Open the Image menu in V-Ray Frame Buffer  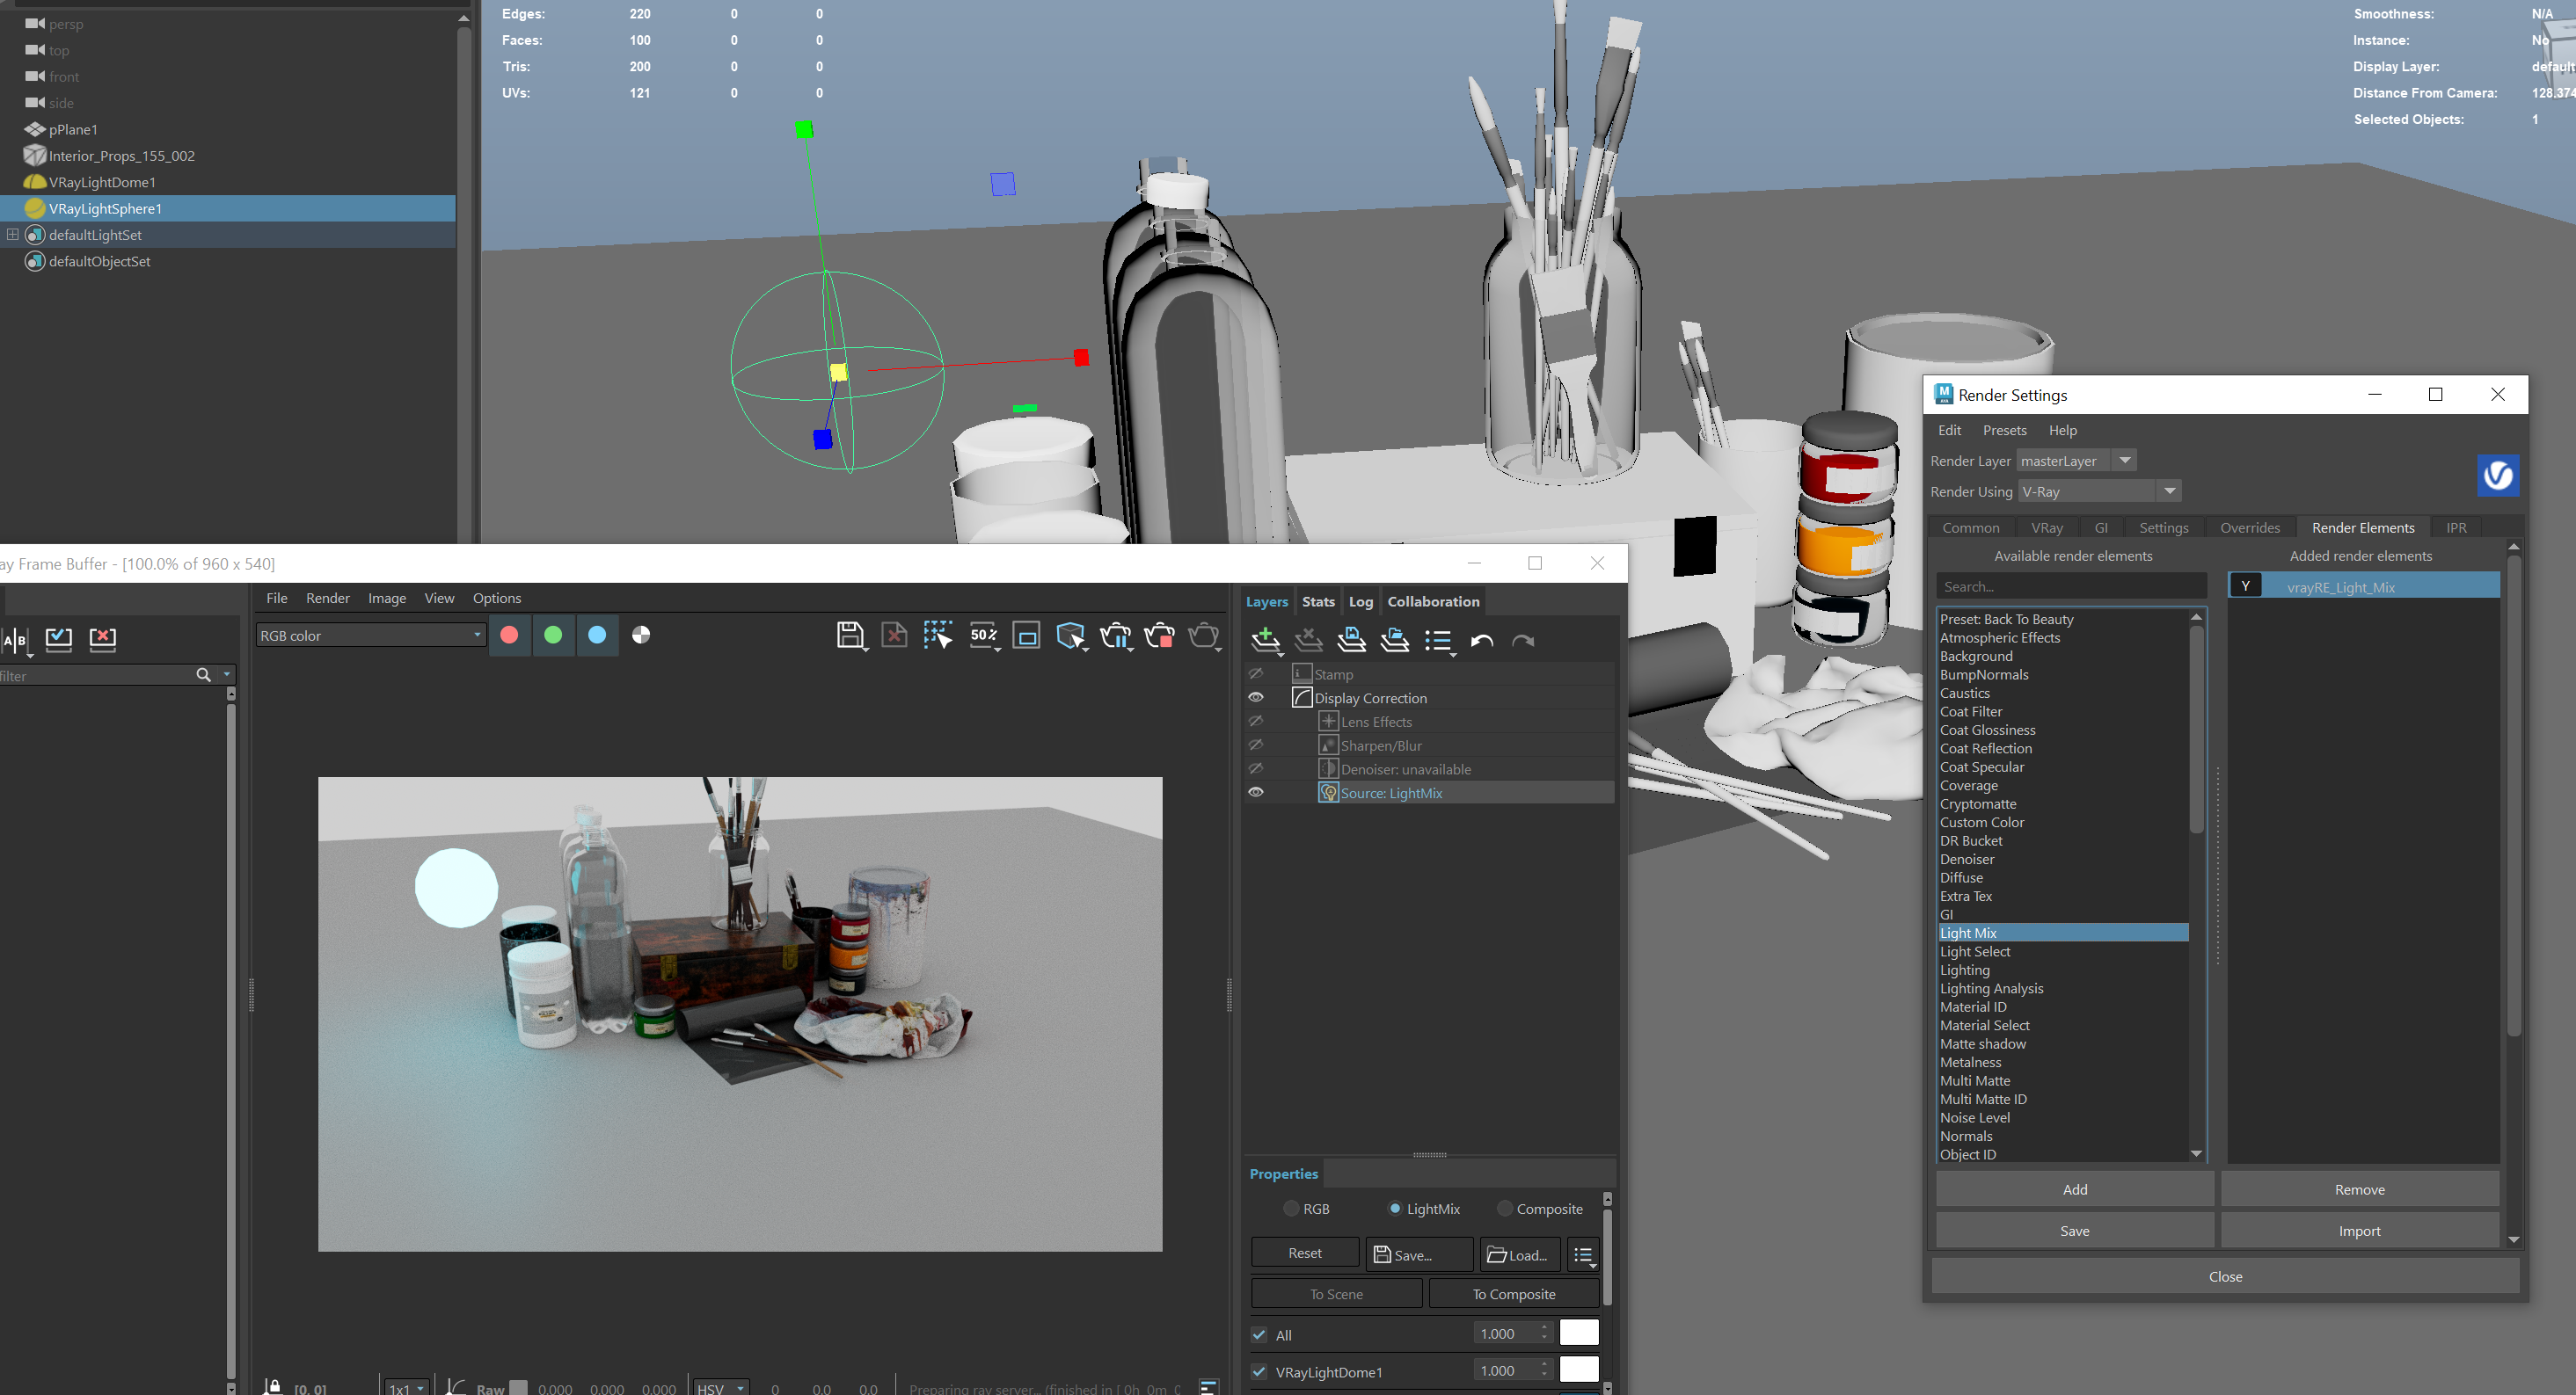[x=386, y=598]
